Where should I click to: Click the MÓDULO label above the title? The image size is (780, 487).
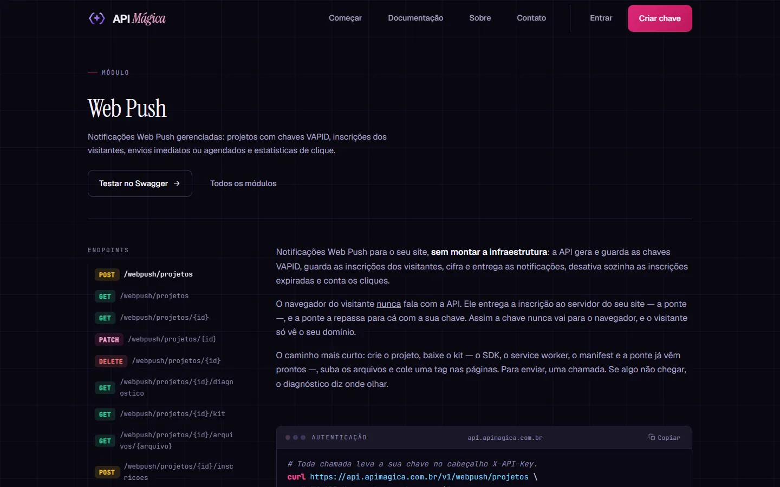tap(115, 73)
